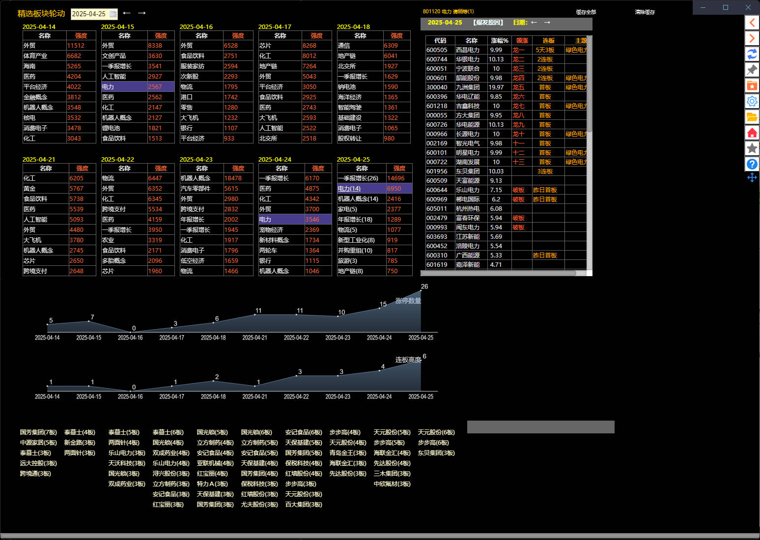Open the orange starred favorites folder icon
The height and width of the screenshot is (540, 760).
pyautogui.click(x=752, y=85)
